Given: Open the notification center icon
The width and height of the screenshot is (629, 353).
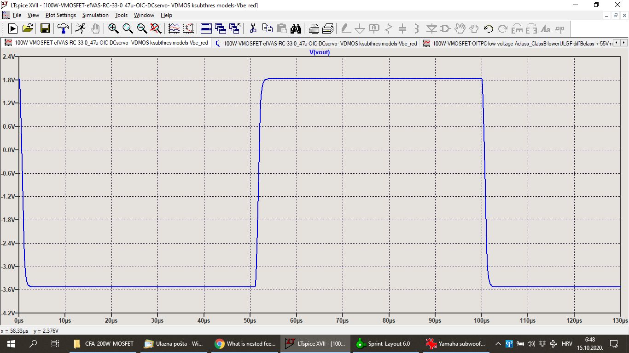Looking at the screenshot, I should click(x=614, y=343).
